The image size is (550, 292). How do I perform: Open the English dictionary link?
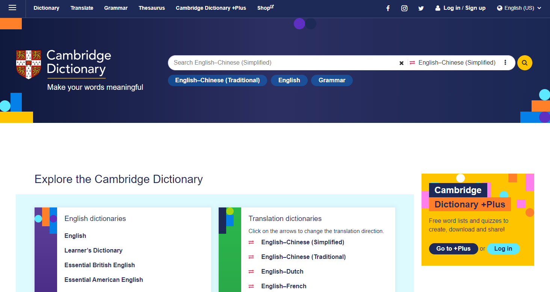tap(75, 236)
